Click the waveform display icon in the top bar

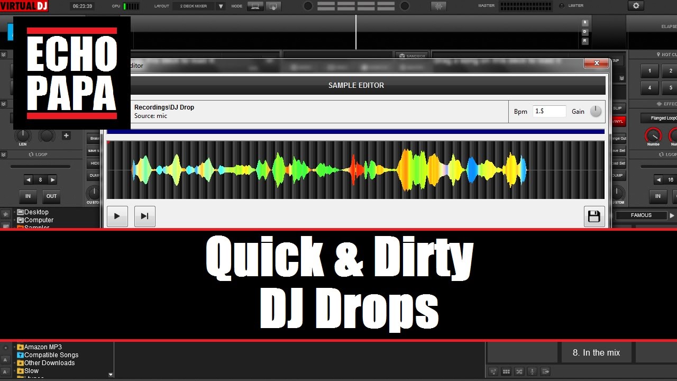pyautogui.click(x=438, y=6)
